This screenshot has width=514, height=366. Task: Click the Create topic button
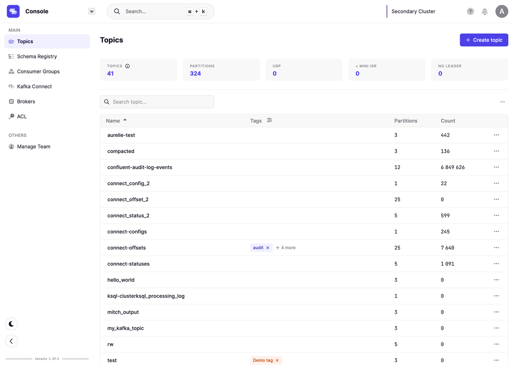tap(484, 40)
